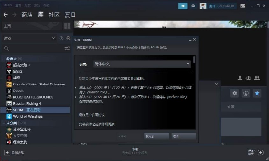Open the game info circle icon
This screenshot has width=269, height=161.
coord(245,93)
